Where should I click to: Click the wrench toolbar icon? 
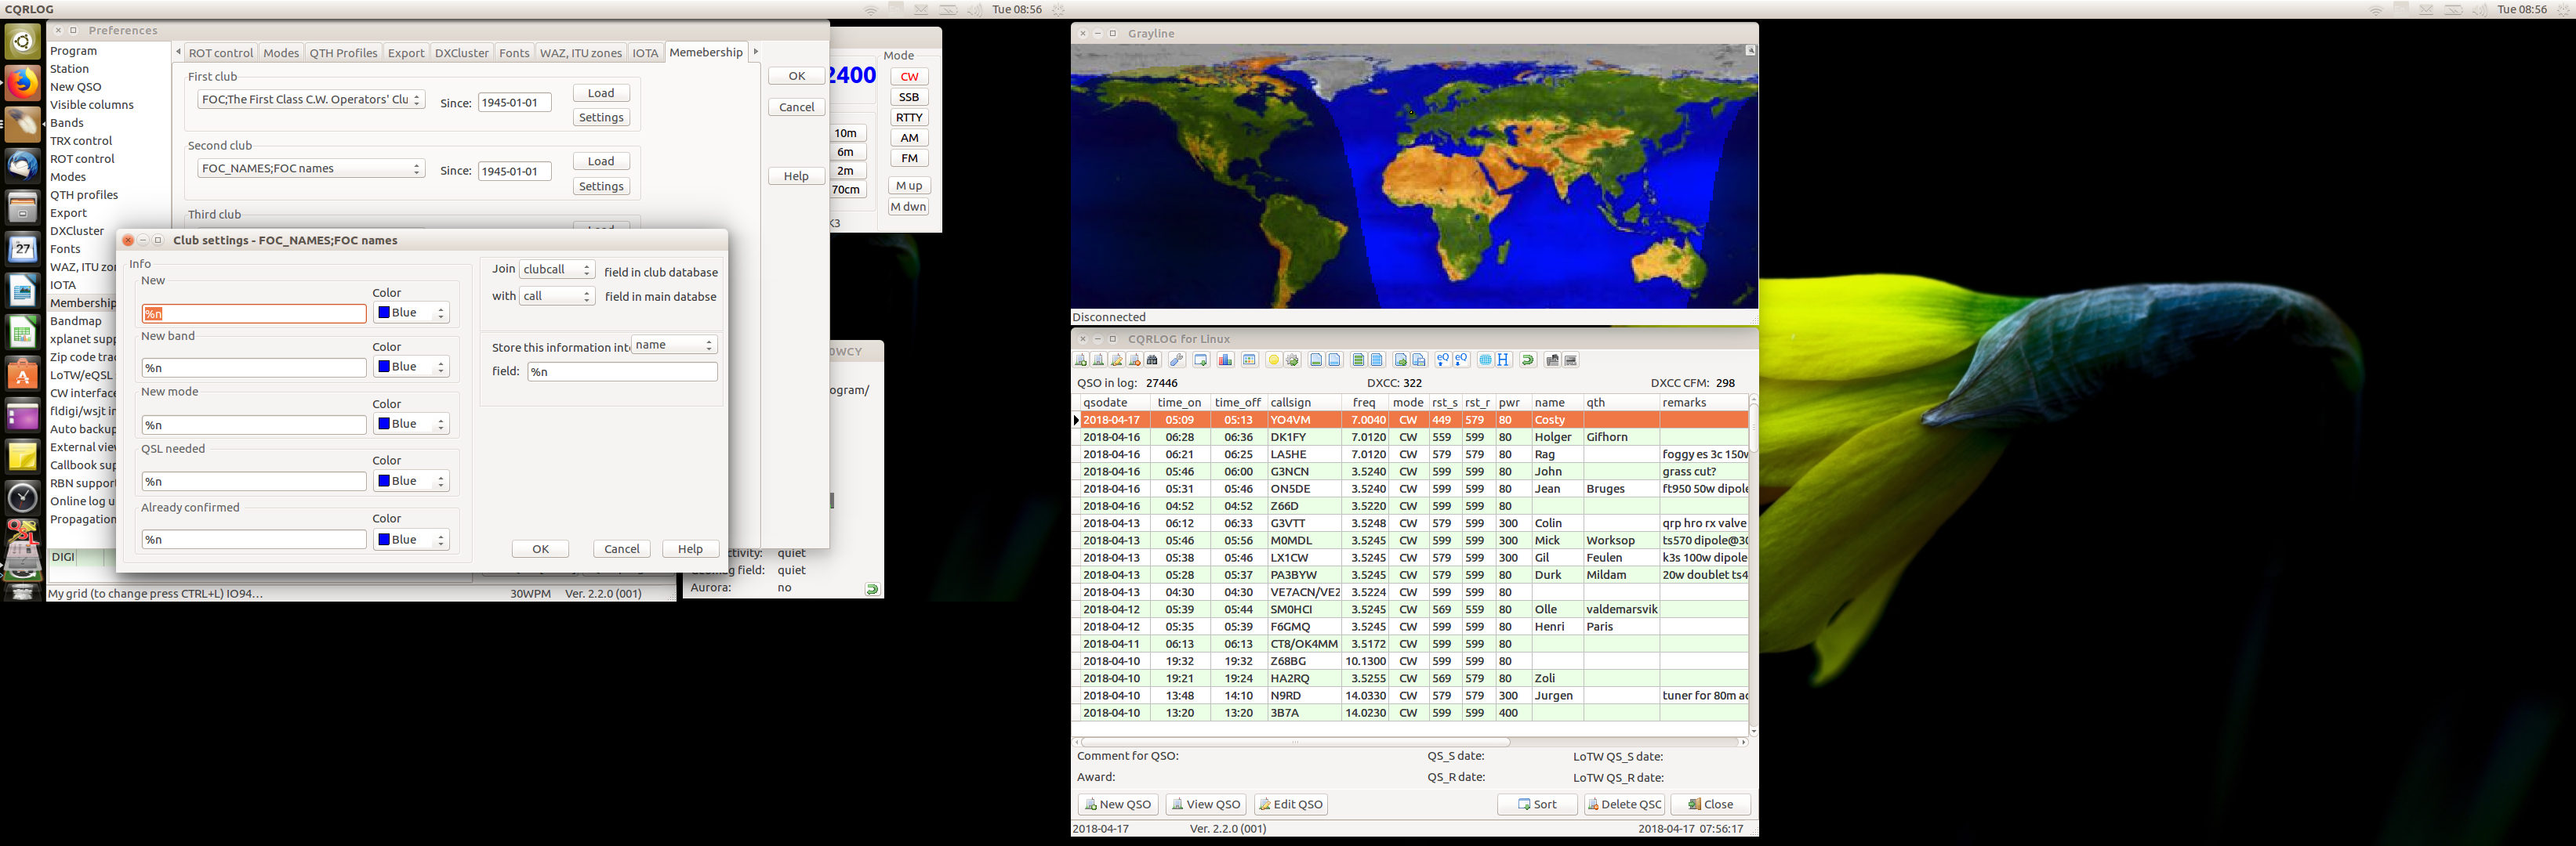pos(1178,360)
